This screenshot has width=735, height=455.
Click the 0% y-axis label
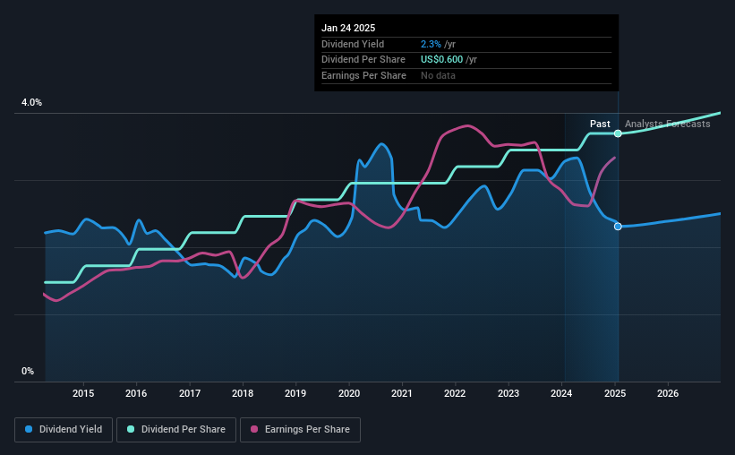click(28, 371)
